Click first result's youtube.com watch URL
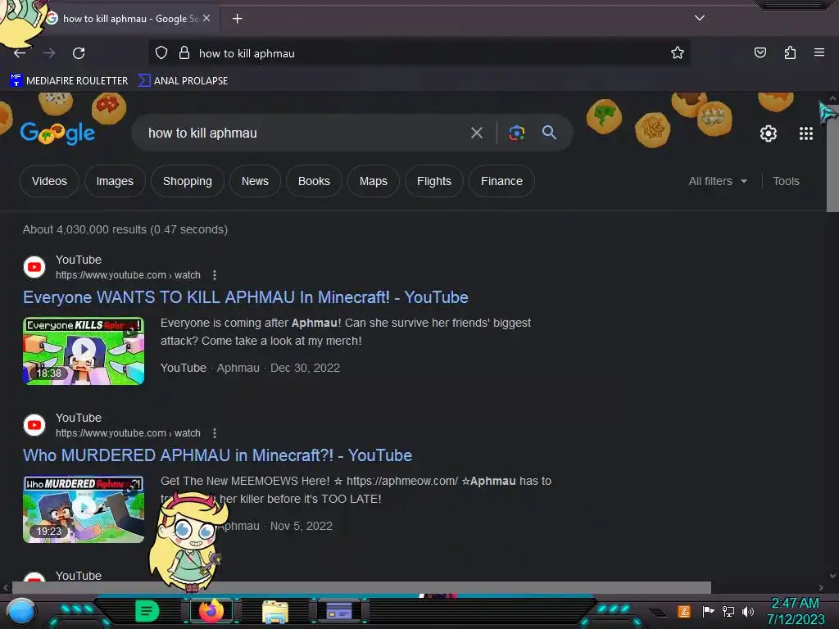Screen dimensions: 839x629 click(128, 275)
